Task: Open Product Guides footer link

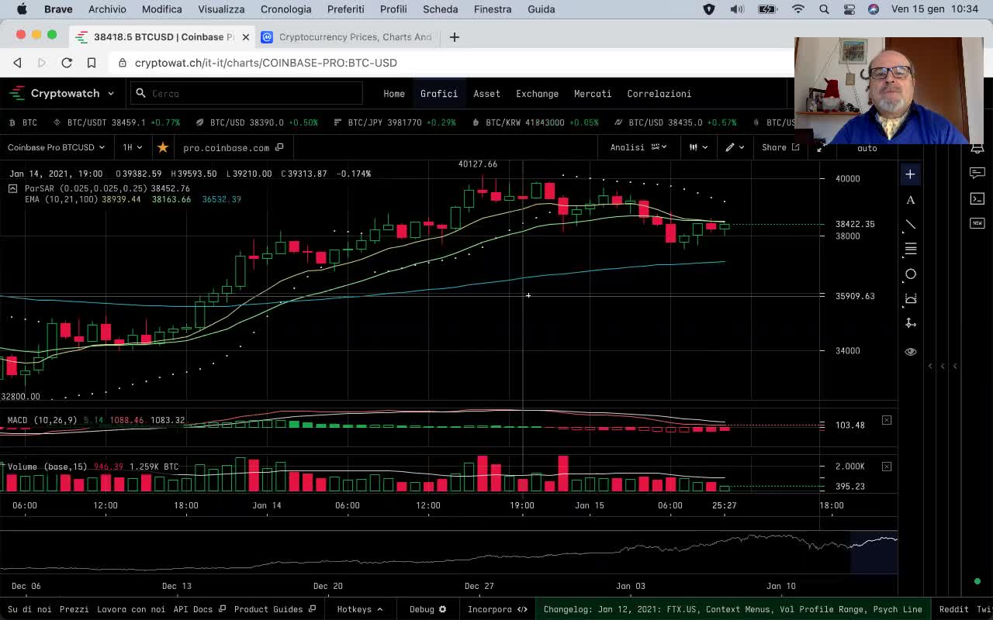Action: (x=275, y=609)
